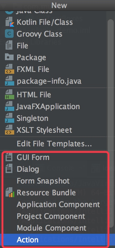Click the Kotlin File/Class icon
The height and width of the screenshot is (248, 115).
(x=10, y=22)
